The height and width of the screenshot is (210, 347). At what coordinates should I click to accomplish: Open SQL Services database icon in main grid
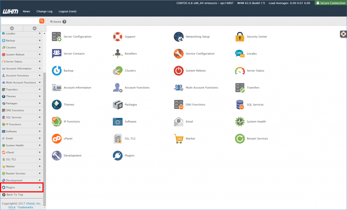pyautogui.click(x=240, y=105)
